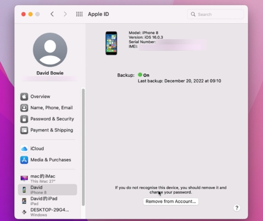Select the mac的iMac device
The height and width of the screenshot is (221, 263).
(47, 178)
